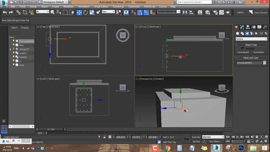Viewport: 270px width, 152px height.
Task: Toggle the Selection Lock padlock icon
Action: point(104,137)
